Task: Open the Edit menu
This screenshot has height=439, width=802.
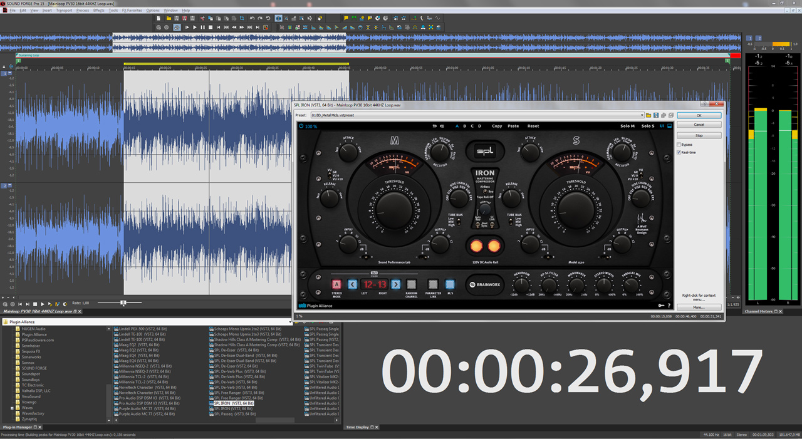Action: tap(23, 11)
